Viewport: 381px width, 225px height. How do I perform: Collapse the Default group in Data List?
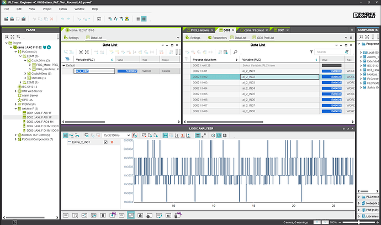pyautogui.click(x=62, y=65)
